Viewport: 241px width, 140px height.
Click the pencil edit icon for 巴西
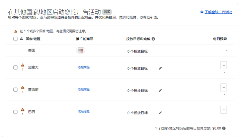(160, 113)
